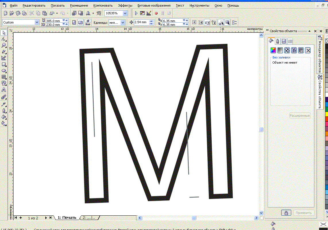
Task: Open the Outline pen tool flyout
Action: [x=4, y=111]
